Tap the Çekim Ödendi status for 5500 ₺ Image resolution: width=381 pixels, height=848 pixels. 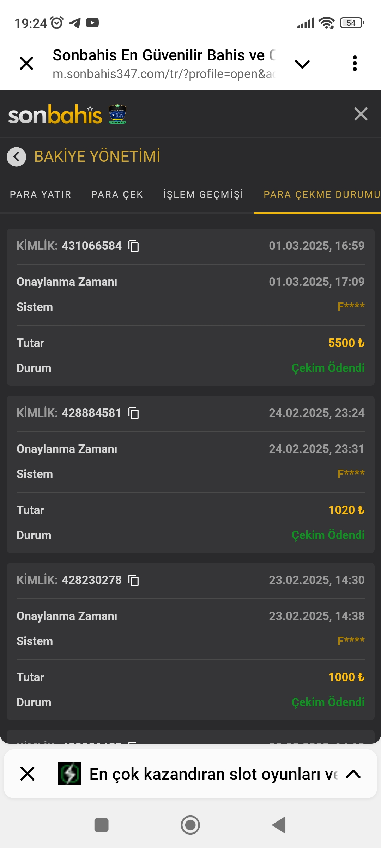click(x=328, y=368)
